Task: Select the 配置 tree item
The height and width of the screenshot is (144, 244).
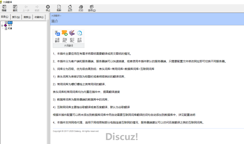Action: tap(10, 28)
